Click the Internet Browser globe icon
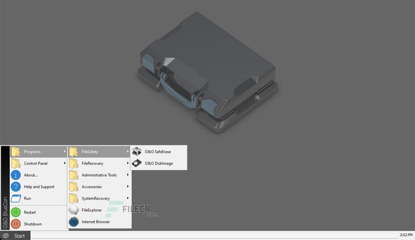 coord(73,222)
